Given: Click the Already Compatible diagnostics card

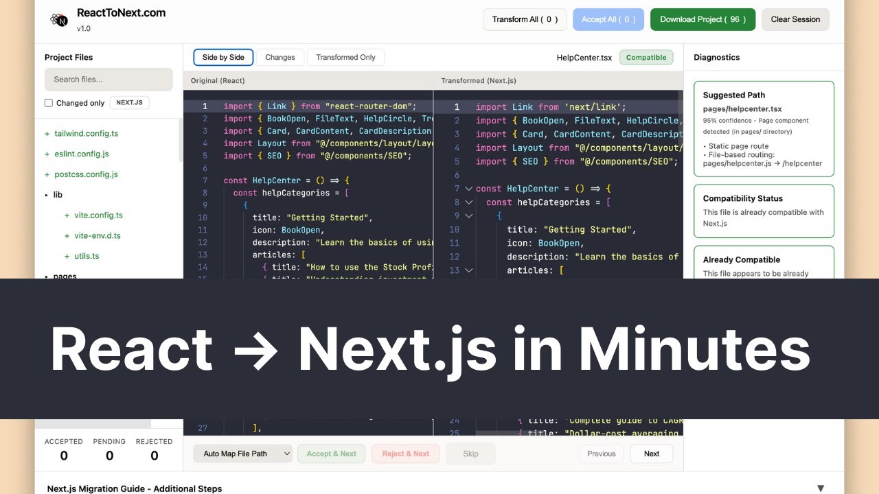Looking at the screenshot, I should click(x=764, y=262).
